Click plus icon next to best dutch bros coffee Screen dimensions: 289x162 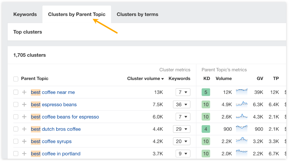[x=24, y=129]
